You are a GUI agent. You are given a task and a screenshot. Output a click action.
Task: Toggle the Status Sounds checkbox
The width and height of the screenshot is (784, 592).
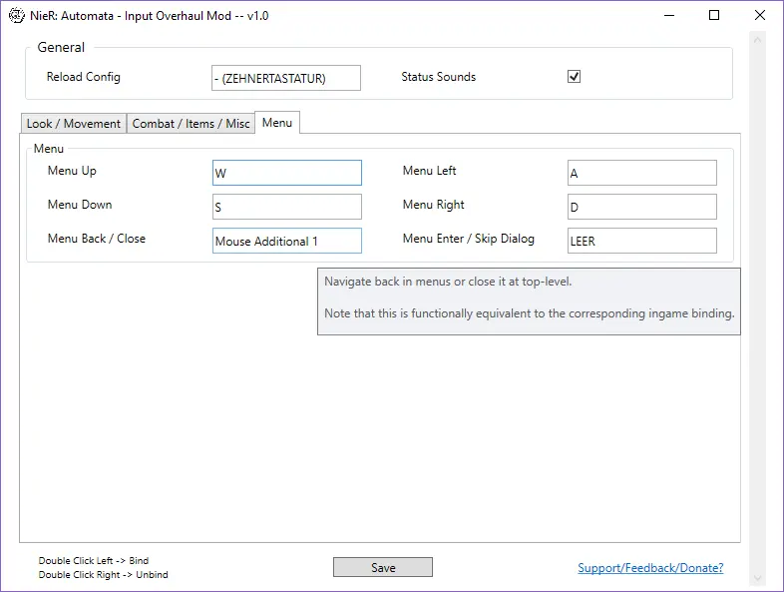(x=574, y=77)
